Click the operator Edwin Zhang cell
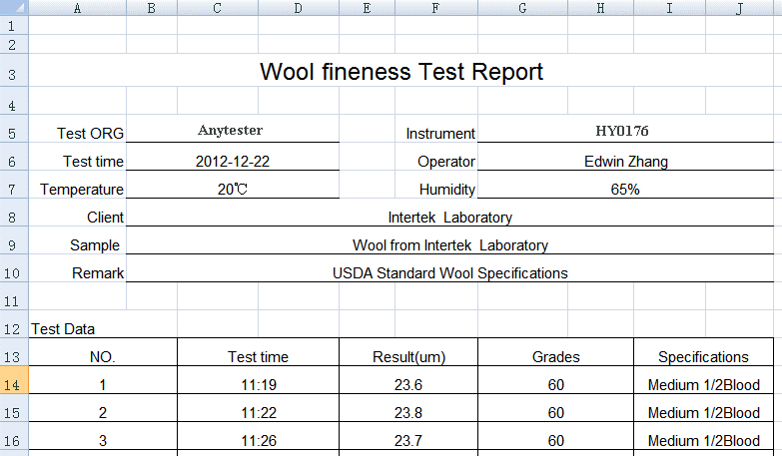Image resolution: width=782 pixels, height=456 pixels. [x=625, y=162]
